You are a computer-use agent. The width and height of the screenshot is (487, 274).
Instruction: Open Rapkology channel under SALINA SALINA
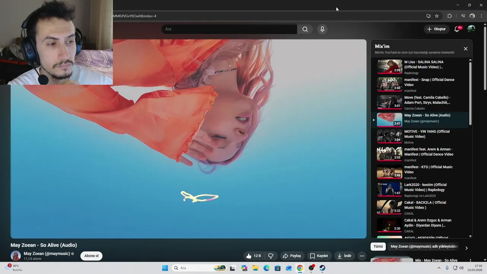[x=411, y=73]
